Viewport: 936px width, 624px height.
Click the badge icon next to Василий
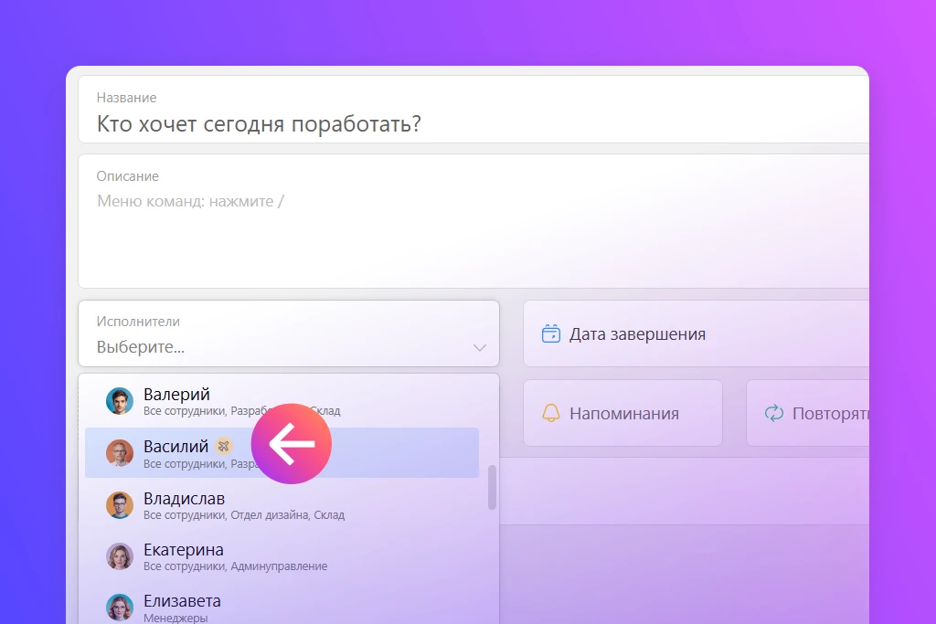(224, 446)
